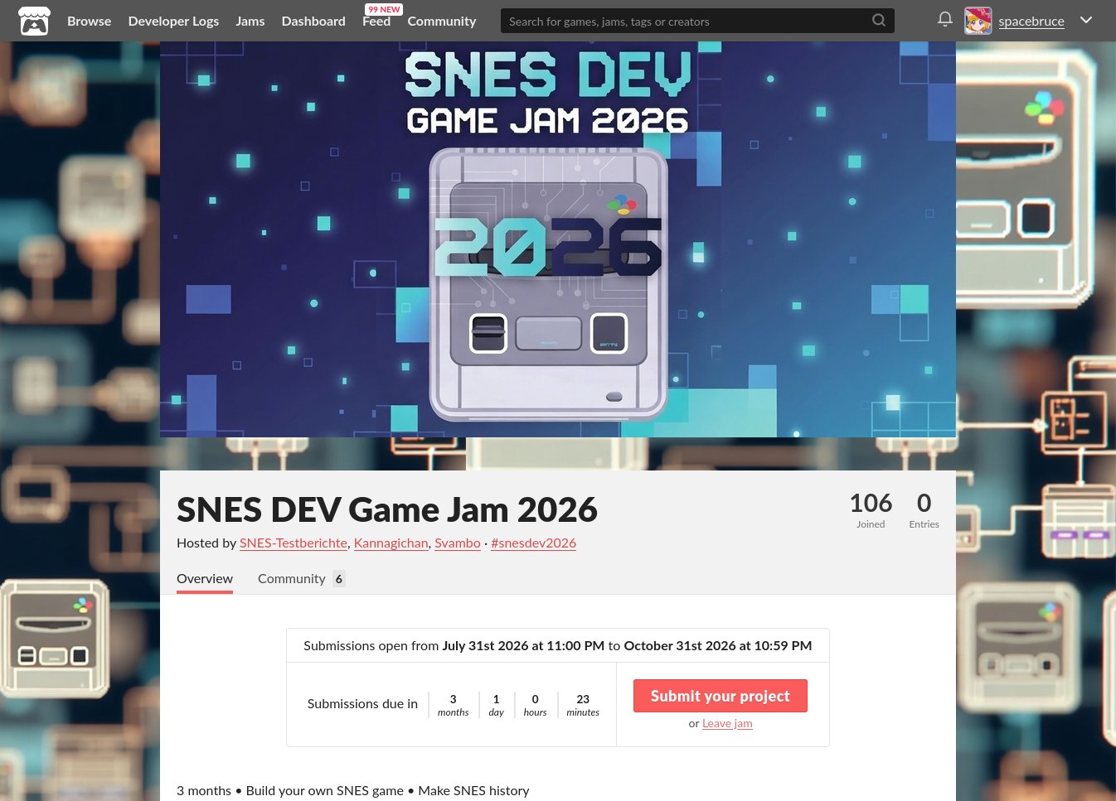Click the SNES DEV Game Jam banner image
Screen dimensions: 1116x801
(x=558, y=239)
